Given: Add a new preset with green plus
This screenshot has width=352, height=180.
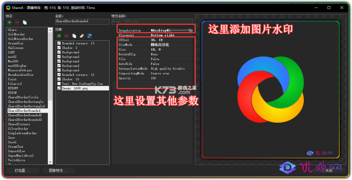Looking at the screenshot, I should [10, 22].
